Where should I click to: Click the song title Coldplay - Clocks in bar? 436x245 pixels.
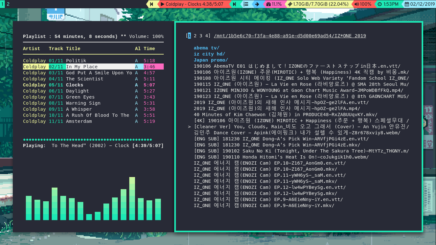(184, 4)
